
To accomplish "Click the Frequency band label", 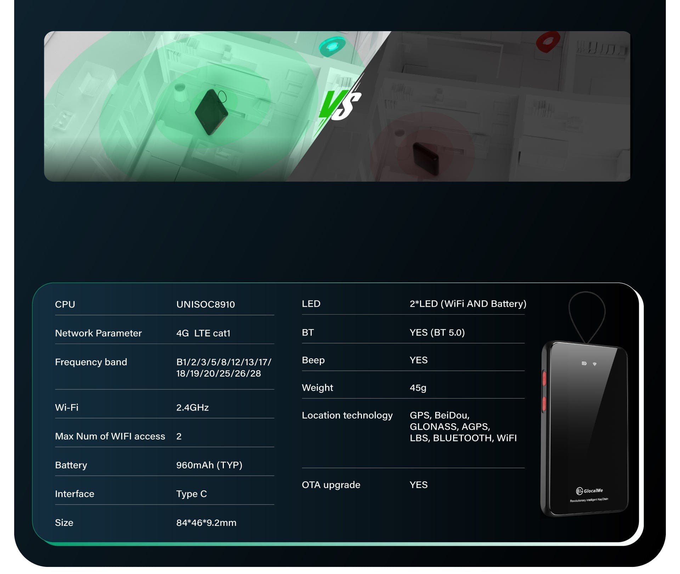I will coord(91,362).
